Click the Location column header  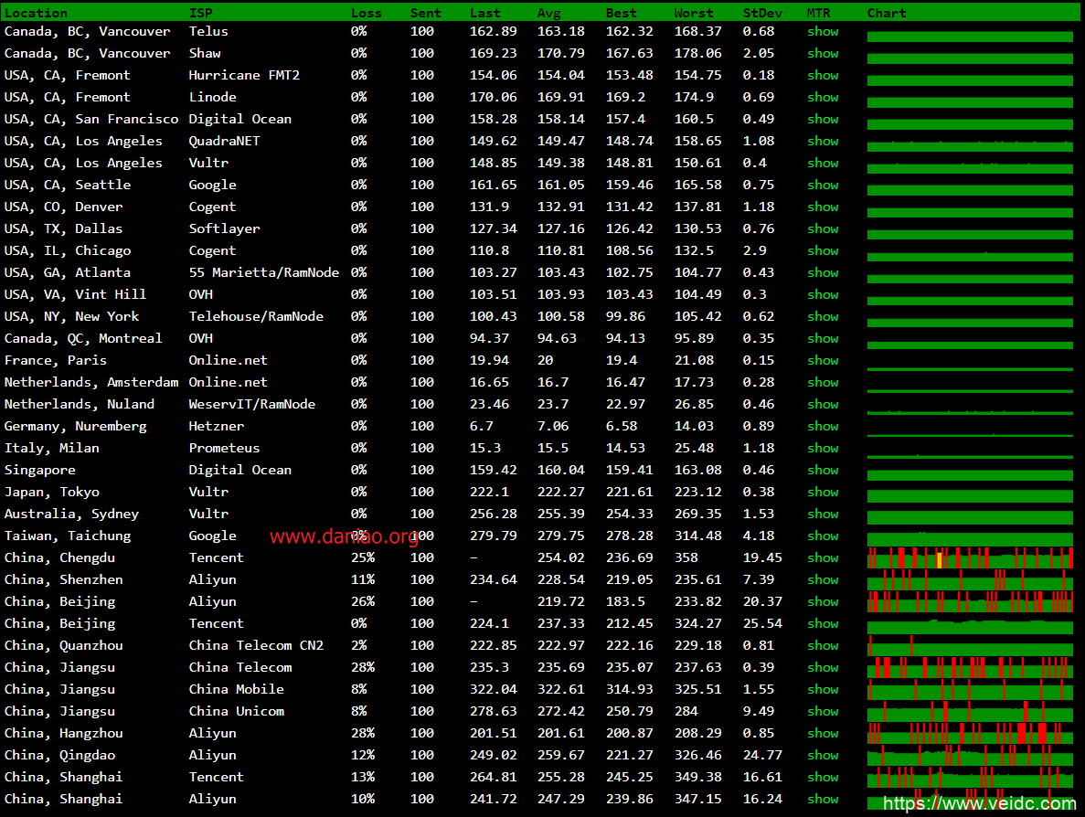[37, 13]
